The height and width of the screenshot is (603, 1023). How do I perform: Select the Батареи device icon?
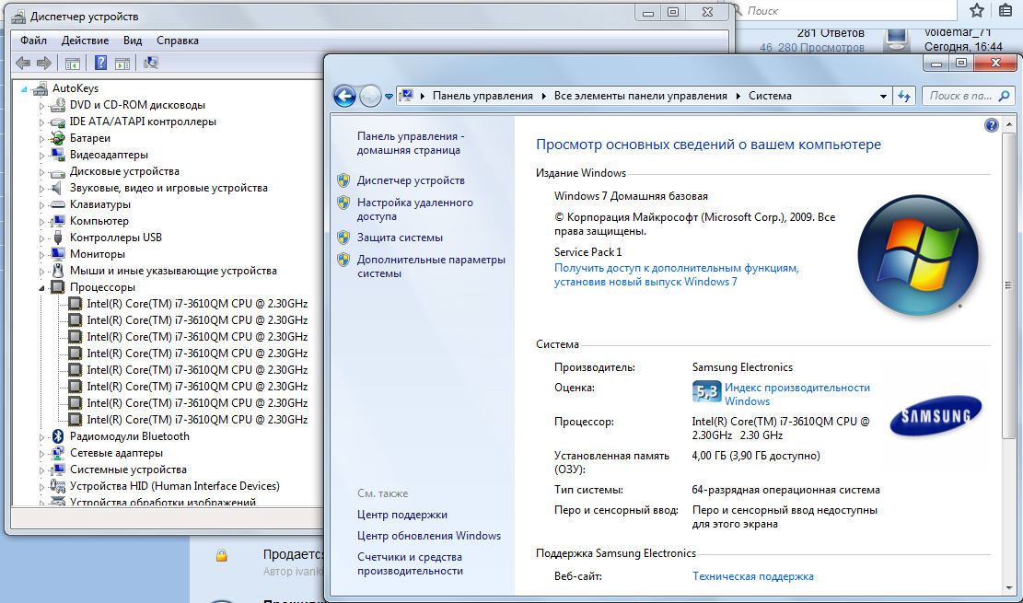pyautogui.click(x=58, y=138)
